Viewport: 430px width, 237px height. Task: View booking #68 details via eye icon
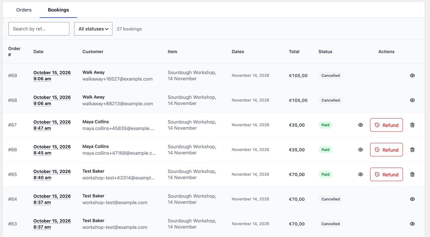pyautogui.click(x=412, y=100)
